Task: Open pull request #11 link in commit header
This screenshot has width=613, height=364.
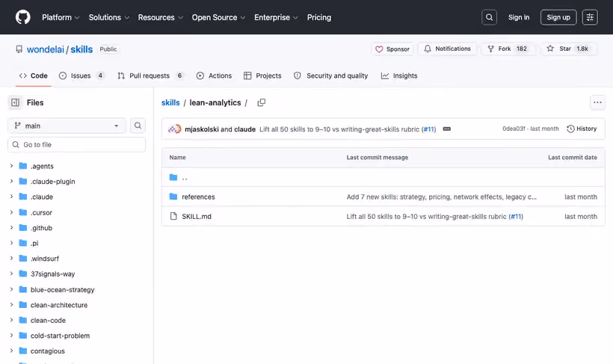Action: (x=429, y=129)
